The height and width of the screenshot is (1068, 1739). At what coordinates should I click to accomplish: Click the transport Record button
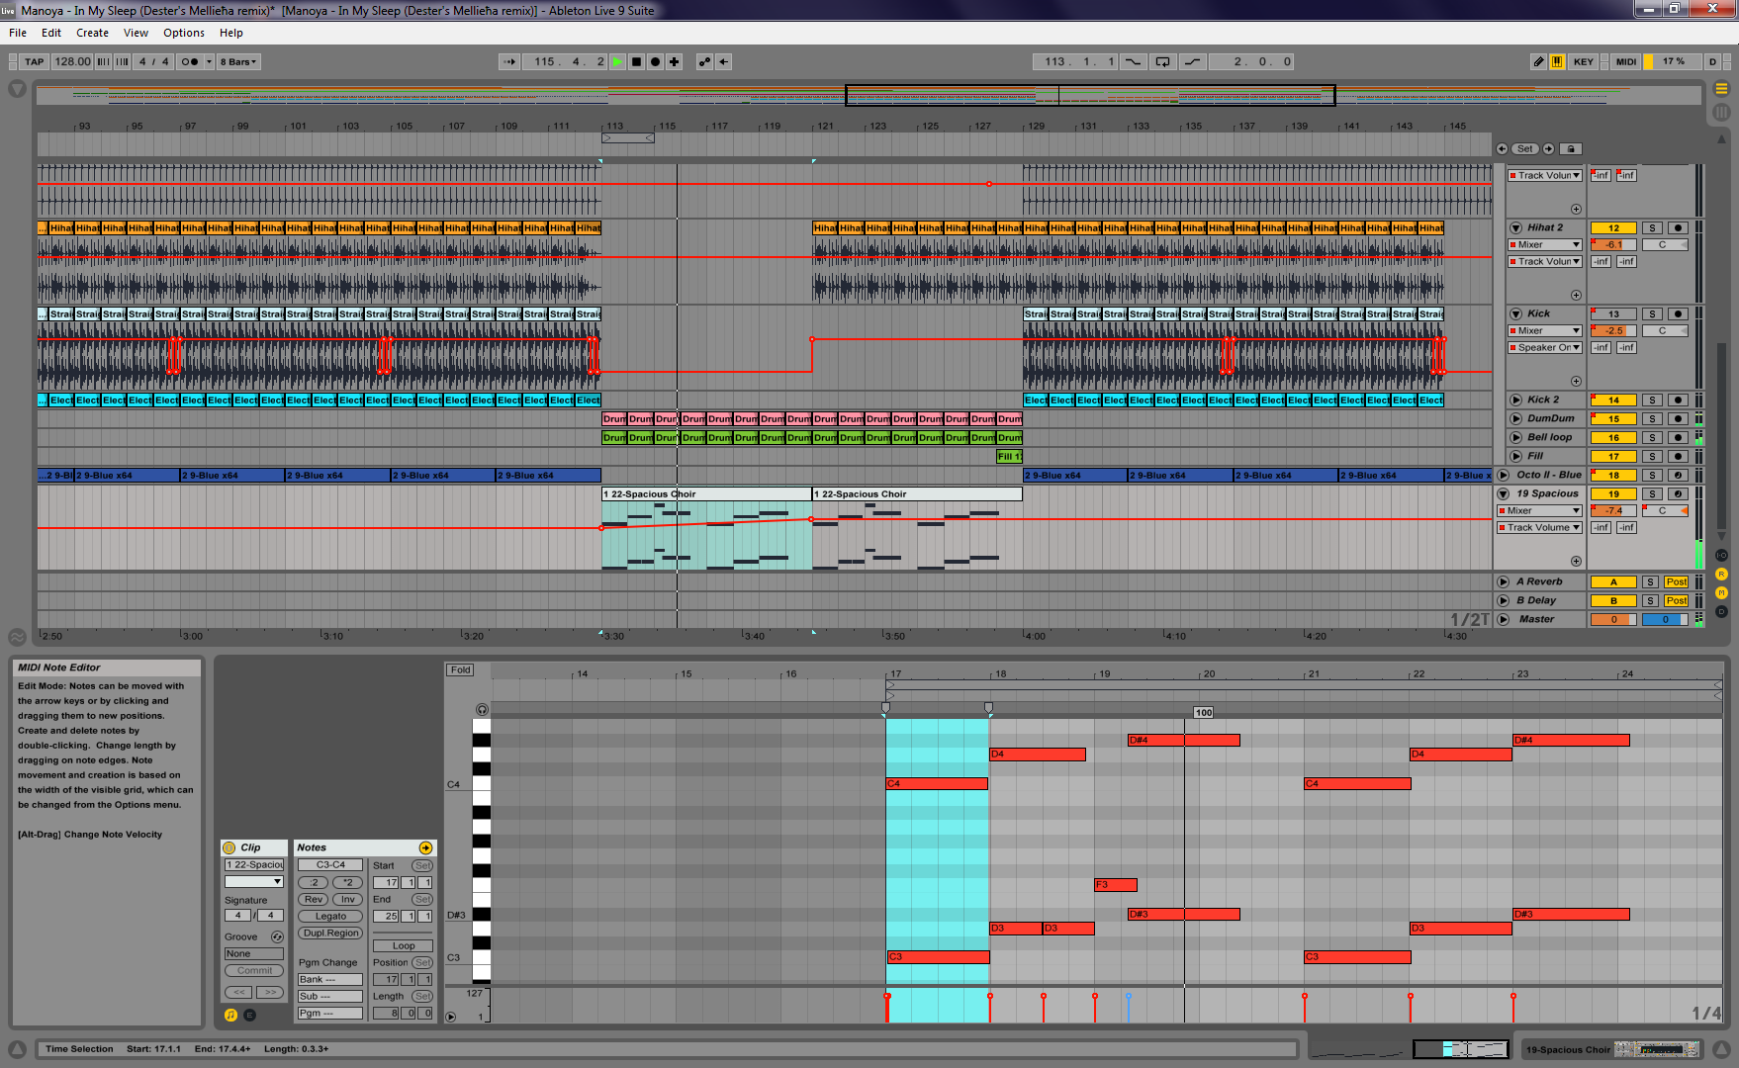[655, 61]
